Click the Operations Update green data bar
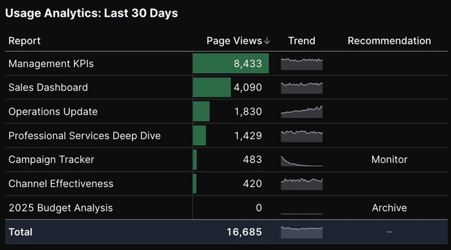This screenshot has width=451, height=250. [202, 111]
